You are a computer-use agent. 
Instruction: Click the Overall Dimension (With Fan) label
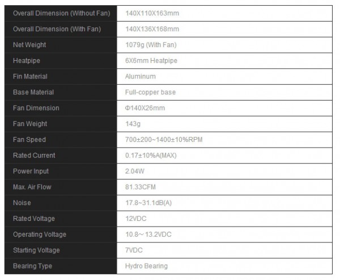pos(57,29)
